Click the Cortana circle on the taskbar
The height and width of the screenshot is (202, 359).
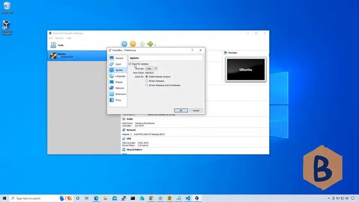tap(77, 198)
